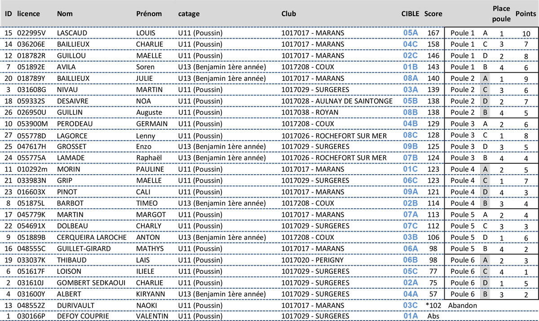Click the name DURIVAULT
Viewport: 539px width, 321px height.
pyautogui.click(x=75, y=305)
